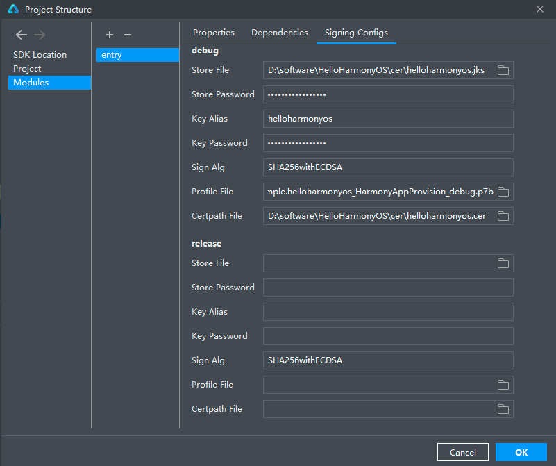Browse for release Store File folder icon
556x466 pixels.
[503, 263]
